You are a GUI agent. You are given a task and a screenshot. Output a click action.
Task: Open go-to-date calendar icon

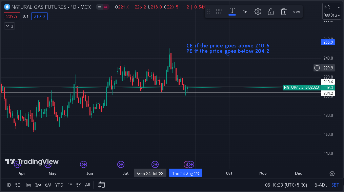tap(101, 185)
